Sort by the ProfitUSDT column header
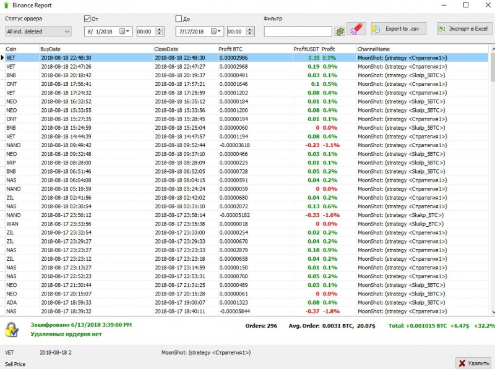Viewport: 495px width, 369px height. [x=306, y=49]
